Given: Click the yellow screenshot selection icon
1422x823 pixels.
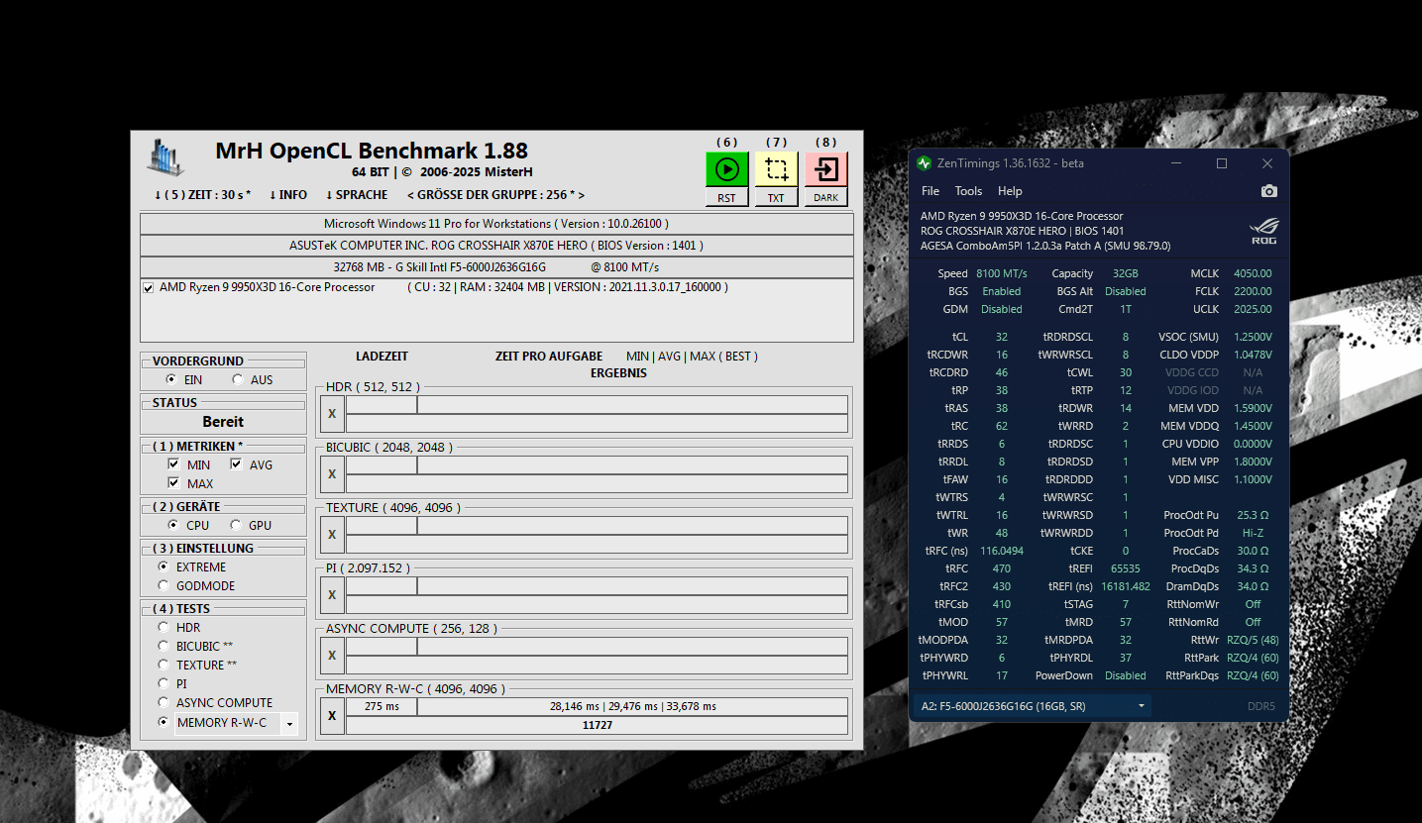Looking at the screenshot, I should 776,169.
